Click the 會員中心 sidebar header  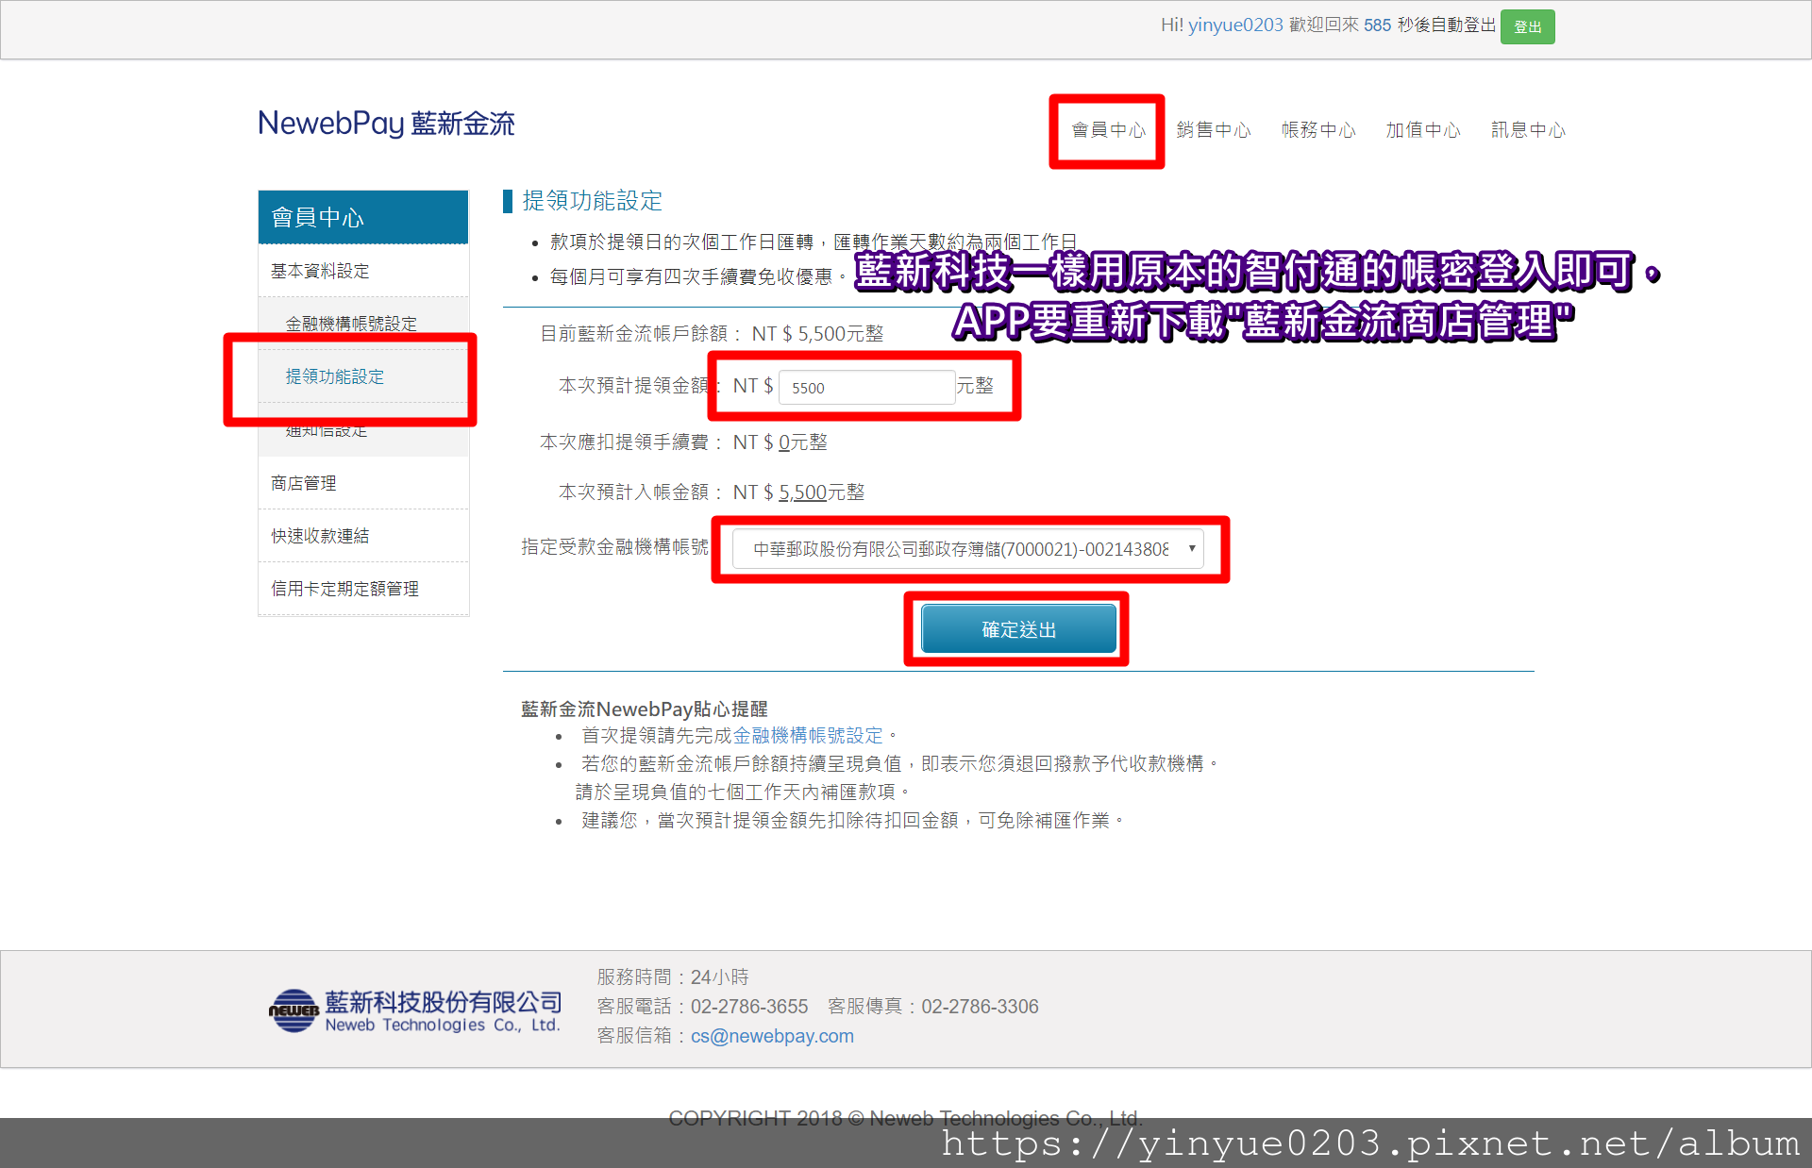[x=363, y=217]
